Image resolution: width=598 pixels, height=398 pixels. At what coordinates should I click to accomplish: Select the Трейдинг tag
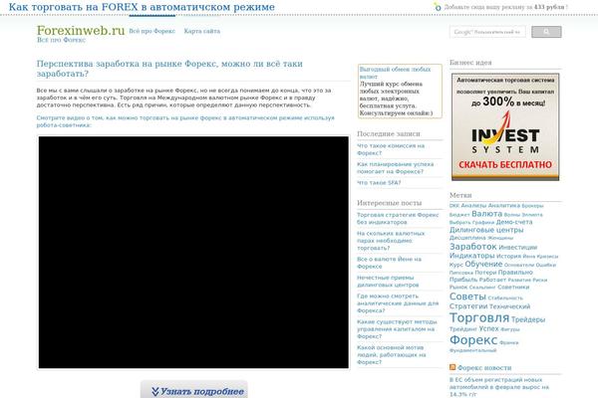click(463, 328)
